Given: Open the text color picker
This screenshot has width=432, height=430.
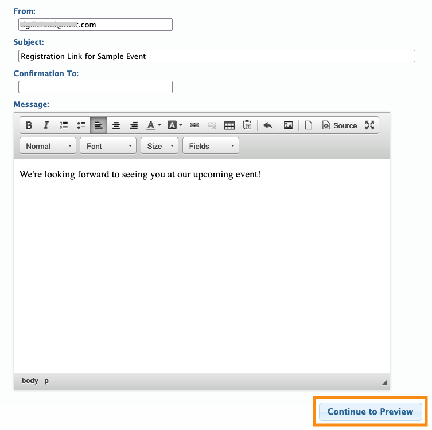Looking at the screenshot, I should click(153, 125).
